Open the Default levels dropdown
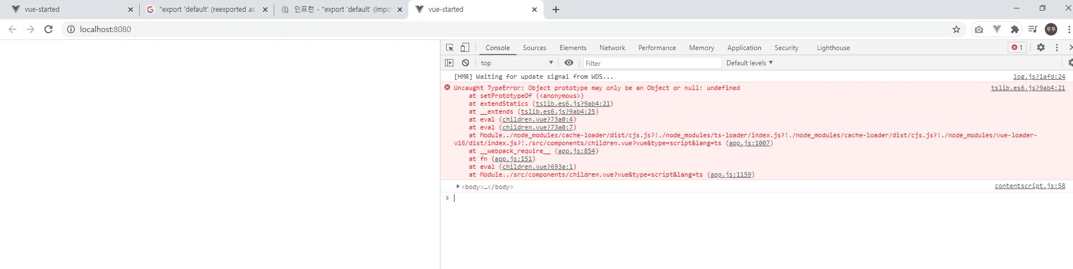Image resolution: width=1073 pixels, height=269 pixels. click(x=749, y=63)
